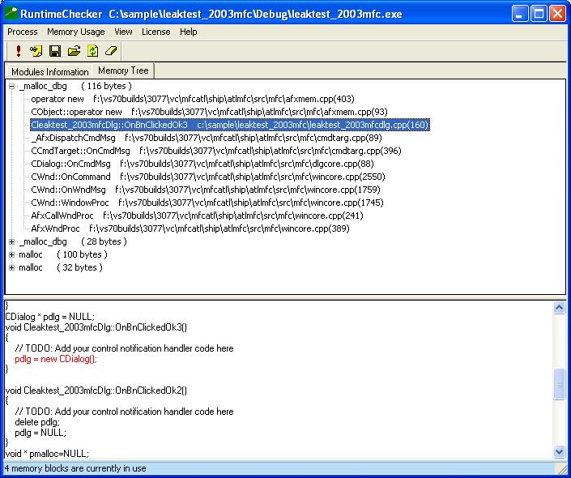571x478 pixels.
Task: Open the Memory Usage menu
Action: coord(76,32)
